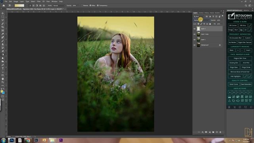Choose the Linear gradient style icon
The width and height of the screenshot is (254, 143).
(x=30, y=6)
